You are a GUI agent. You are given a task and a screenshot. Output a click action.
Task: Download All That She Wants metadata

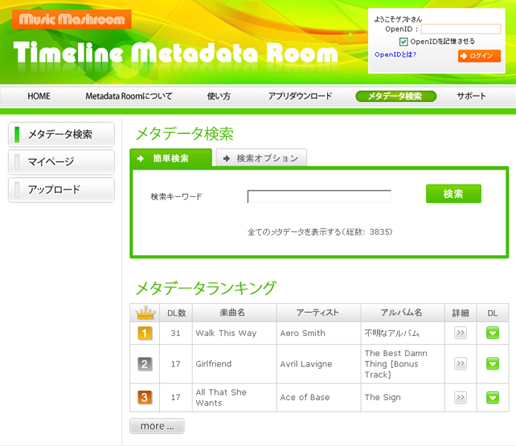pyautogui.click(x=492, y=398)
